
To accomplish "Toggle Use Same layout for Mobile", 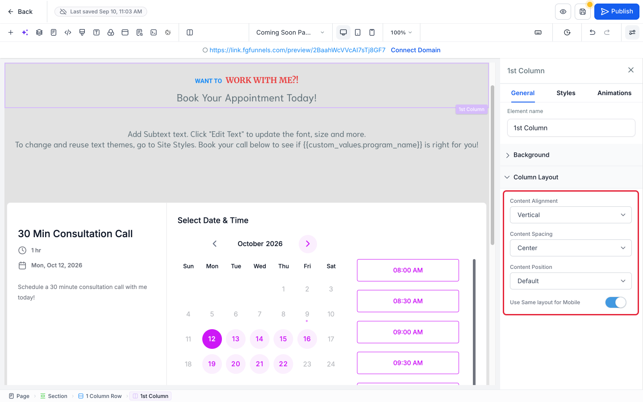I will click(616, 302).
